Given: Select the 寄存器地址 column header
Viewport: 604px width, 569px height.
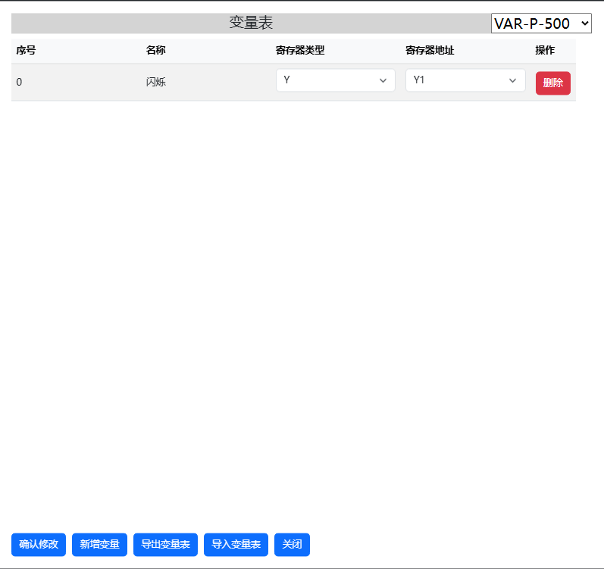Looking at the screenshot, I should tap(429, 51).
